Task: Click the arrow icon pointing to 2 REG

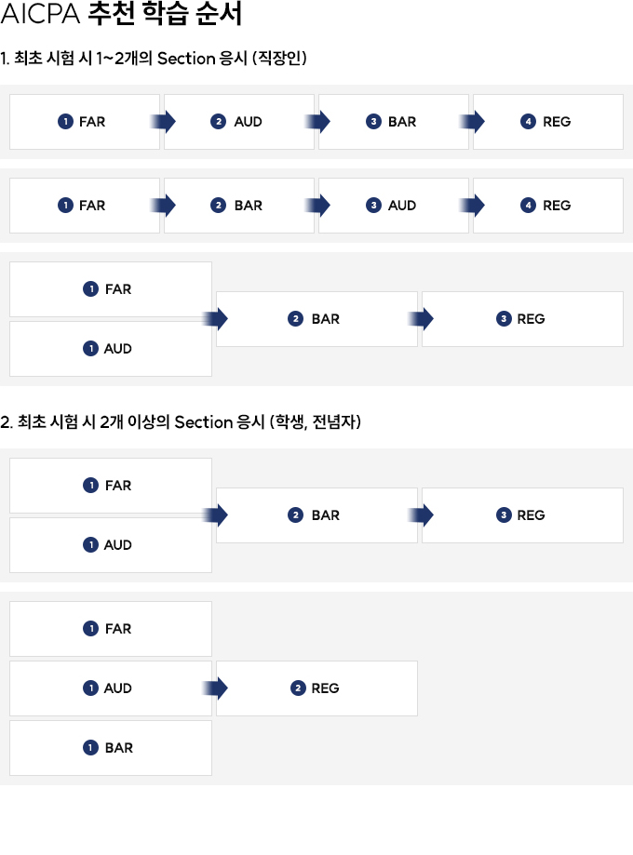Action: click(215, 688)
